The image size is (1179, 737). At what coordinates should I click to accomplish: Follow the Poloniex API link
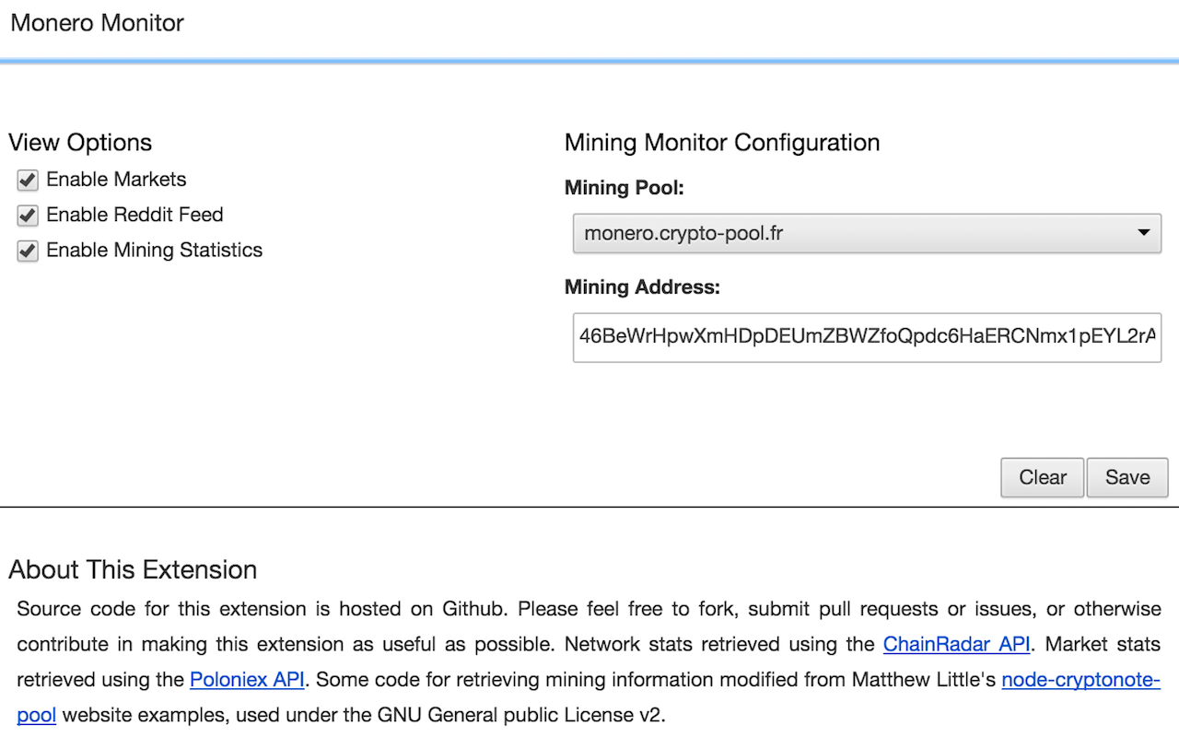[247, 680]
